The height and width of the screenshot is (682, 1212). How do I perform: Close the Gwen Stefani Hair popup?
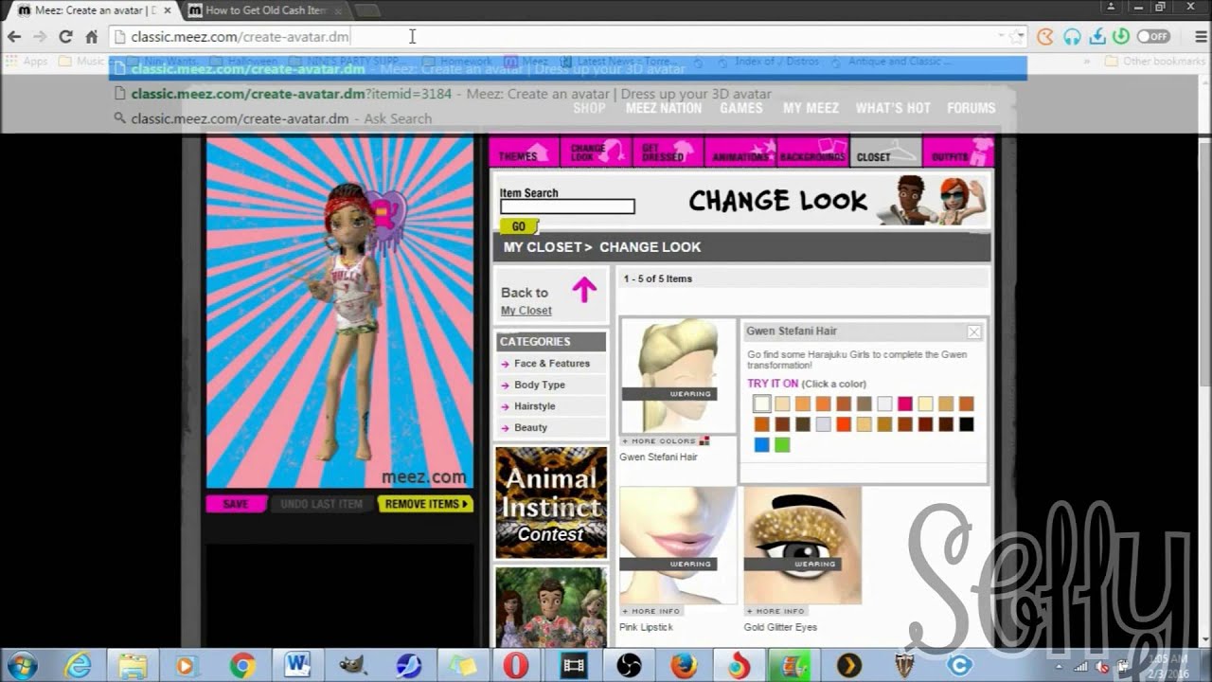pos(973,332)
